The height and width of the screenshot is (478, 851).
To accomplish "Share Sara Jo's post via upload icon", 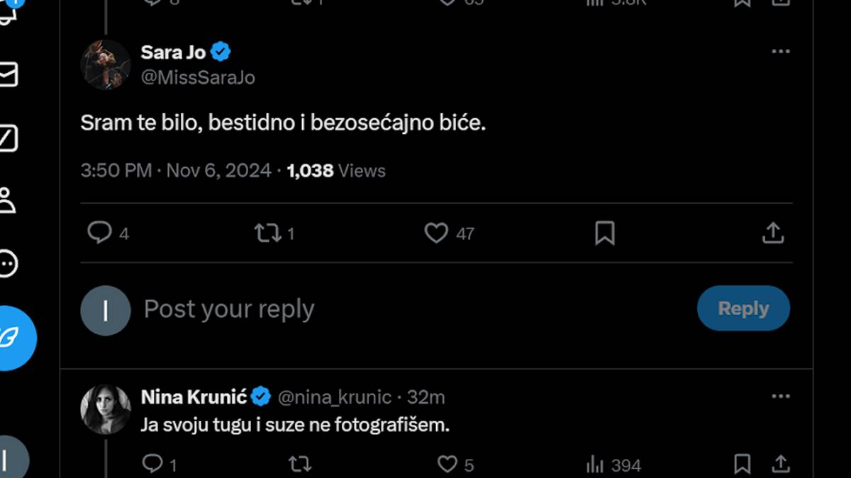I will (x=773, y=233).
